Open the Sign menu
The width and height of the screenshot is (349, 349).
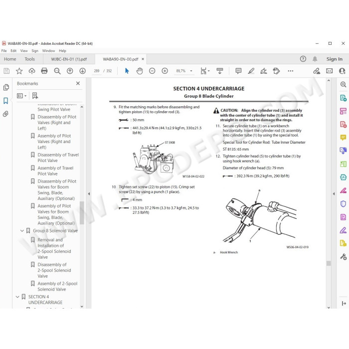point(35,51)
